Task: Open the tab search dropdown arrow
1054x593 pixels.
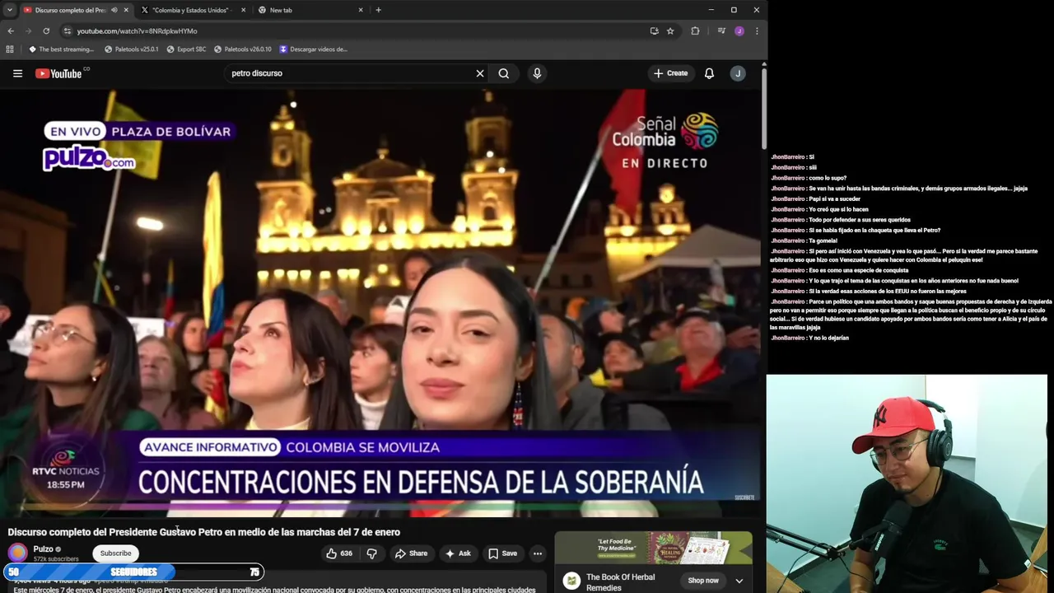Action: [9, 10]
